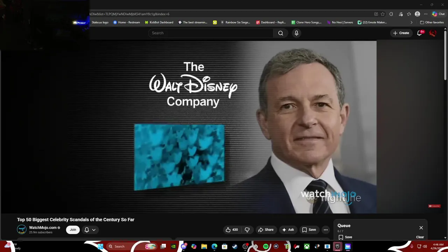
Task: Open Microsoft Edge from taskbar
Action: pyautogui.click(x=214, y=246)
